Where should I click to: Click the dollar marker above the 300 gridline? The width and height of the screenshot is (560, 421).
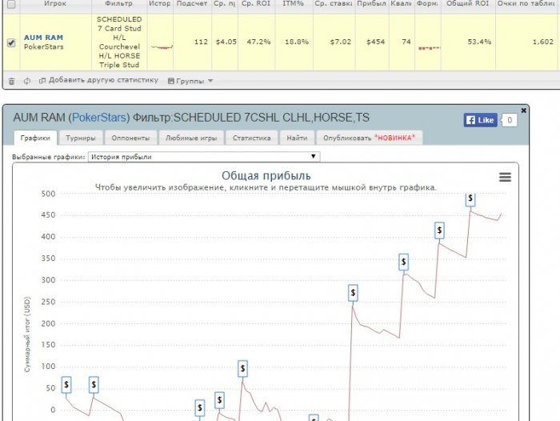403,262
